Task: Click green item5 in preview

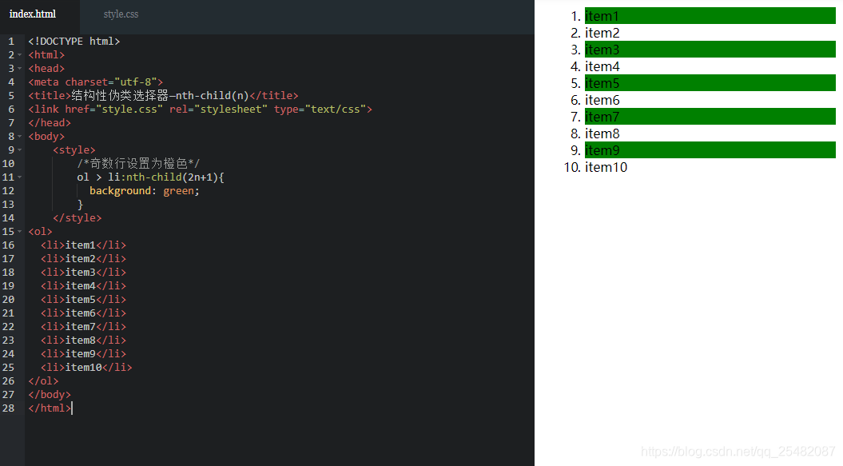Action: click(x=710, y=83)
